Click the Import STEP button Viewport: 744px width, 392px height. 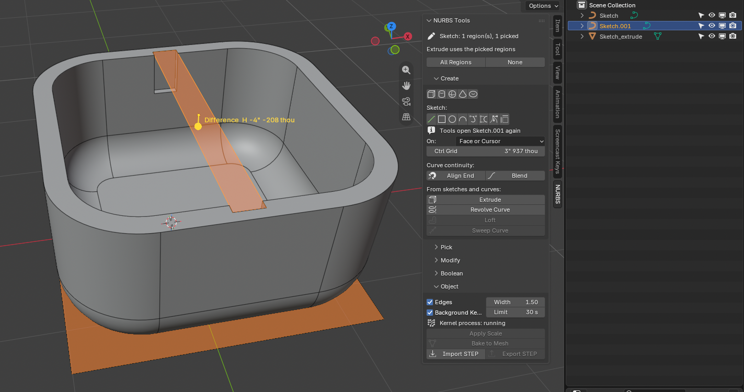[456, 354]
